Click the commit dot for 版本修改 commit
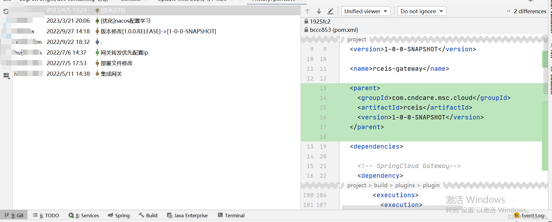The width and height of the screenshot is (552, 222). point(97,31)
